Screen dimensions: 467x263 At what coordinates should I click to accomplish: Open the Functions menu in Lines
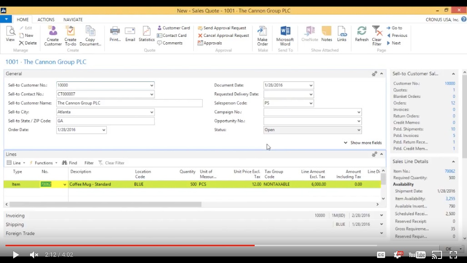(43, 163)
